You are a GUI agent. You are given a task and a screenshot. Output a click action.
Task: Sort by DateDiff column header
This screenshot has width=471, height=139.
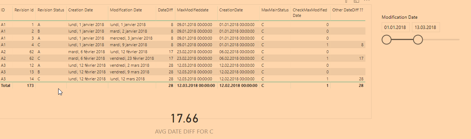coord(165,10)
